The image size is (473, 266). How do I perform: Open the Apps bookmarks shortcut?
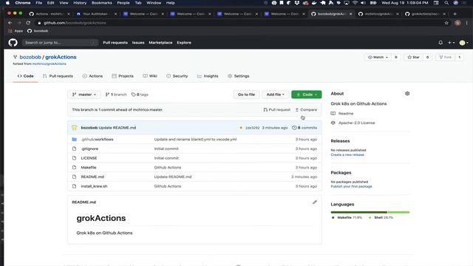[x=16, y=31]
